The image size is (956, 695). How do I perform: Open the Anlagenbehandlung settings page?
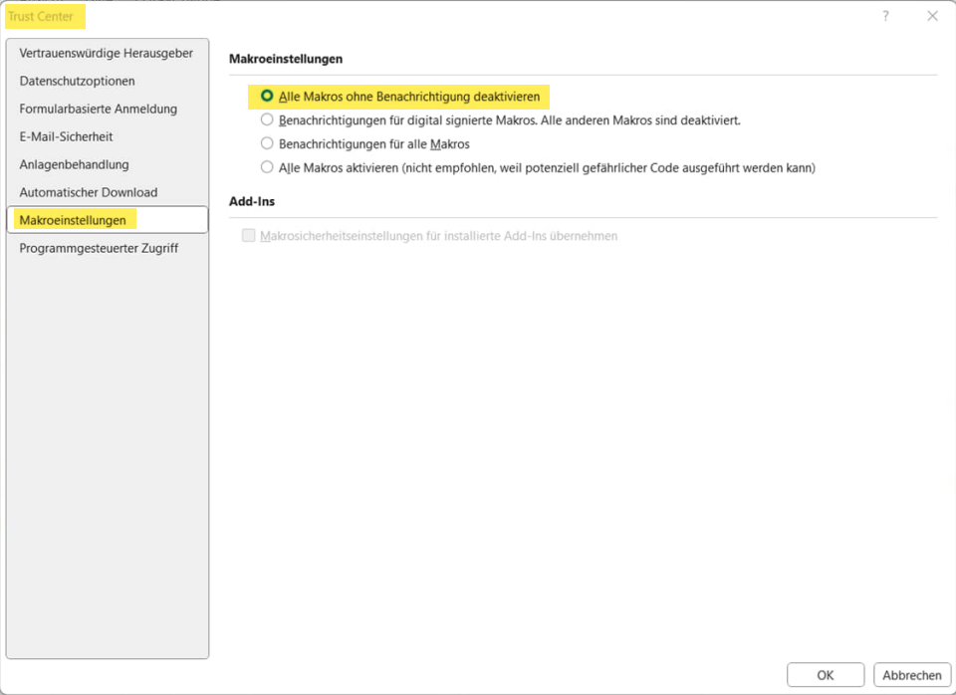pos(74,164)
